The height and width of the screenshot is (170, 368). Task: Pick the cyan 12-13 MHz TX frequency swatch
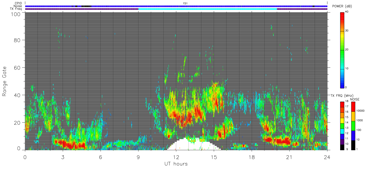click(342, 131)
